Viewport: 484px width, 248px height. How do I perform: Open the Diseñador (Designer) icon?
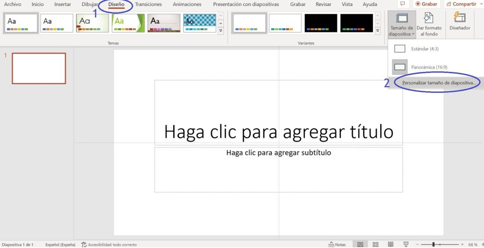pyautogui.click(x=460, y=22)
